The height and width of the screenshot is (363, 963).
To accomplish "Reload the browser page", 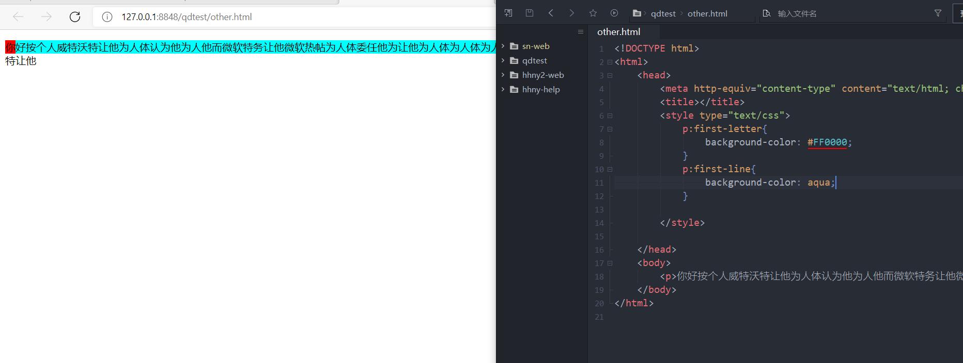I will coord(75,17).
